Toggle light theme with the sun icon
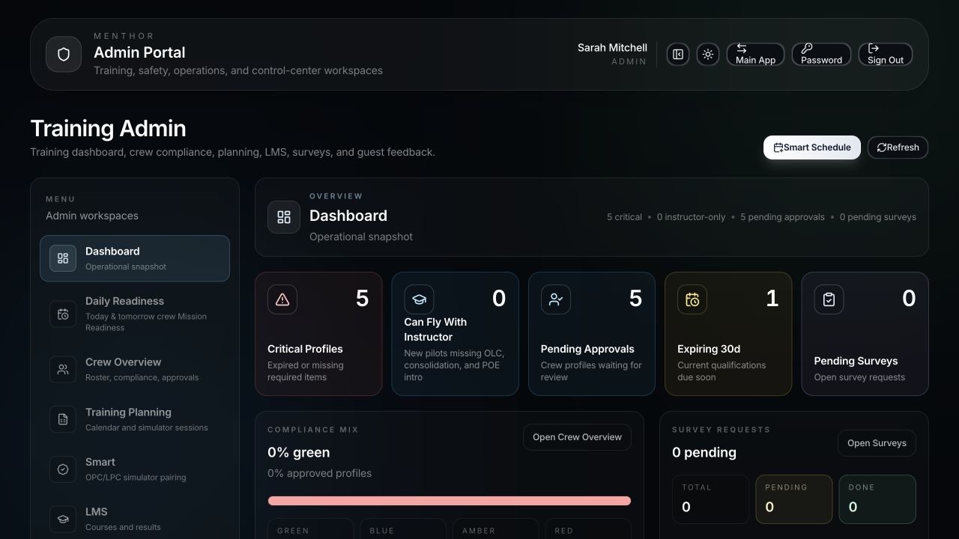This screenshot has height=539, width=959. 708,55
